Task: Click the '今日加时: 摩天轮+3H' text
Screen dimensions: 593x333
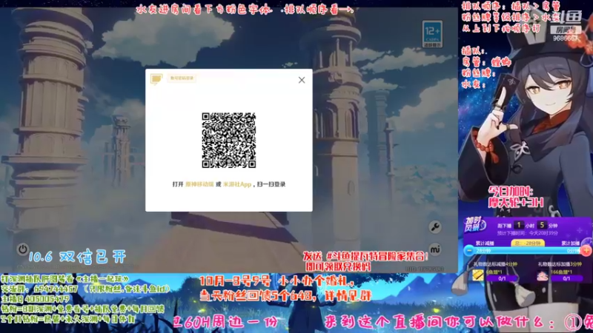Action: (516, 197)
